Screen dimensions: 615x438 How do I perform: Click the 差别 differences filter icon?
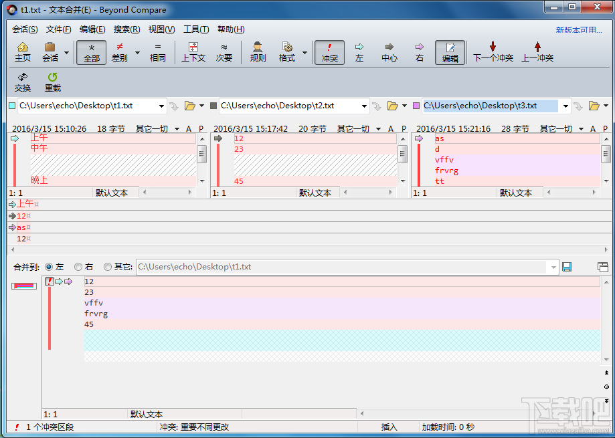120,52
